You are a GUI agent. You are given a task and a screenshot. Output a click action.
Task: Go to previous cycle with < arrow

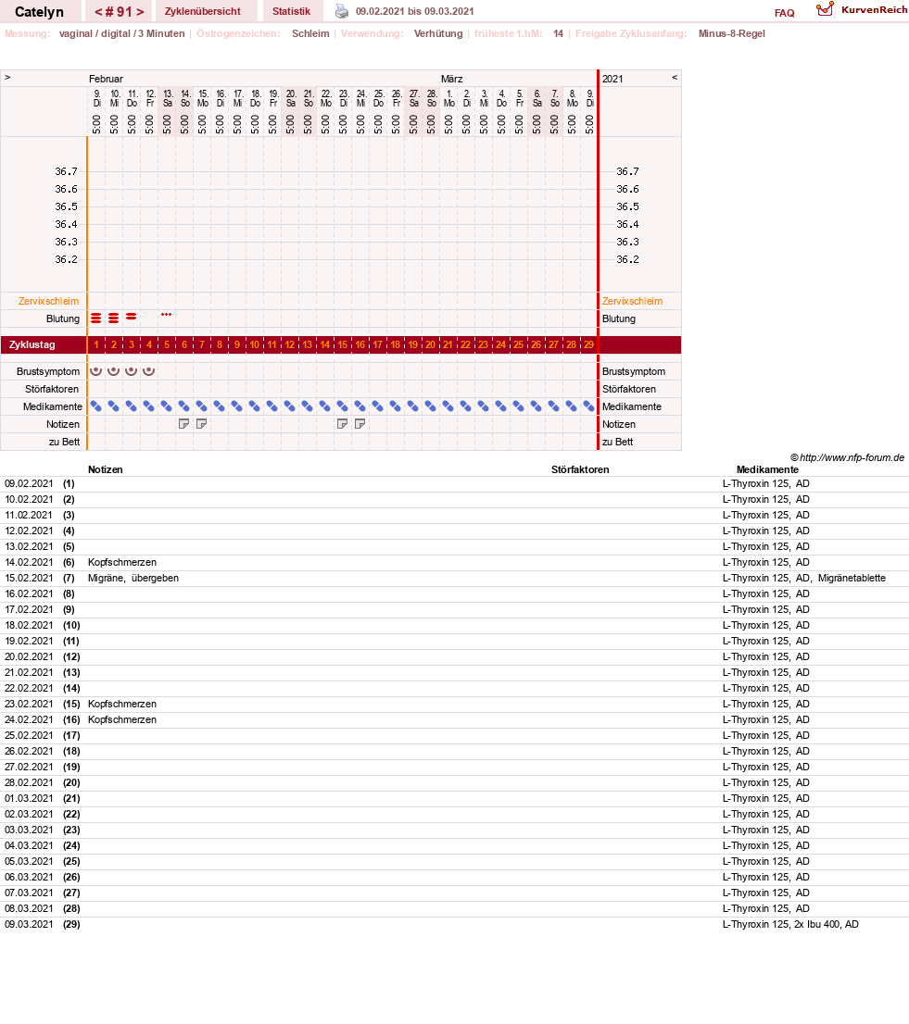[x=98, y=12]
